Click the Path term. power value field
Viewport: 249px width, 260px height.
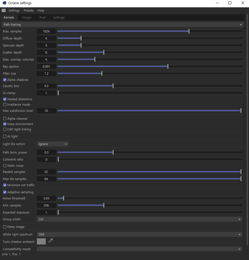[46, 152]
